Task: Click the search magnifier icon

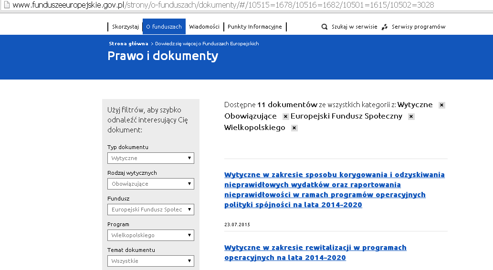Action: tap(325, 27)
